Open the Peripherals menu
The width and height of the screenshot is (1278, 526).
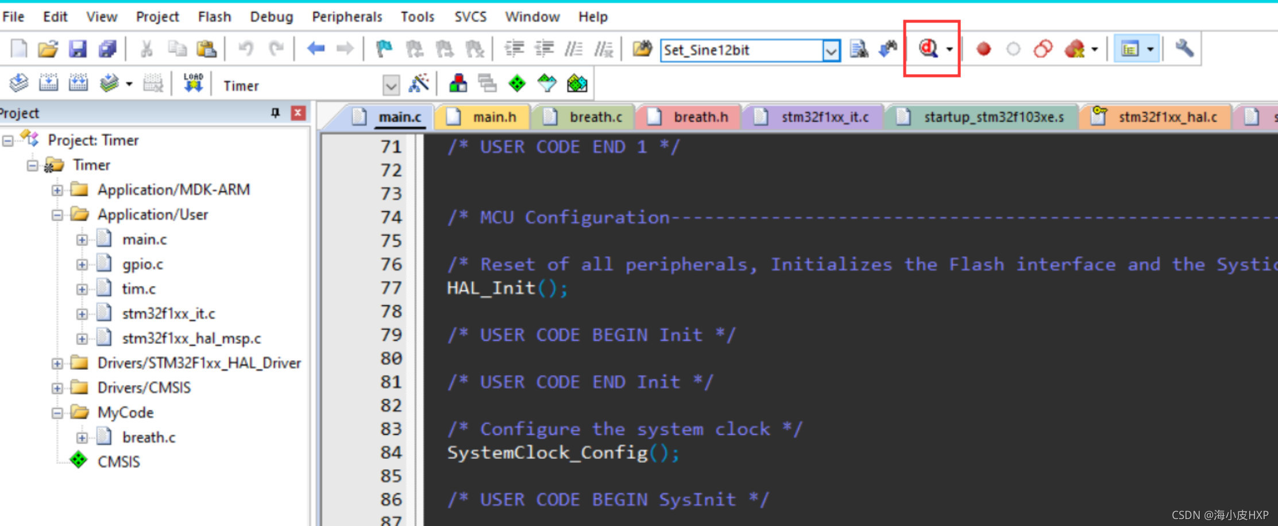point(346,16)
